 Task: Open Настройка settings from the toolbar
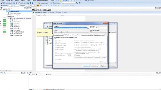(x=8, y=3)
